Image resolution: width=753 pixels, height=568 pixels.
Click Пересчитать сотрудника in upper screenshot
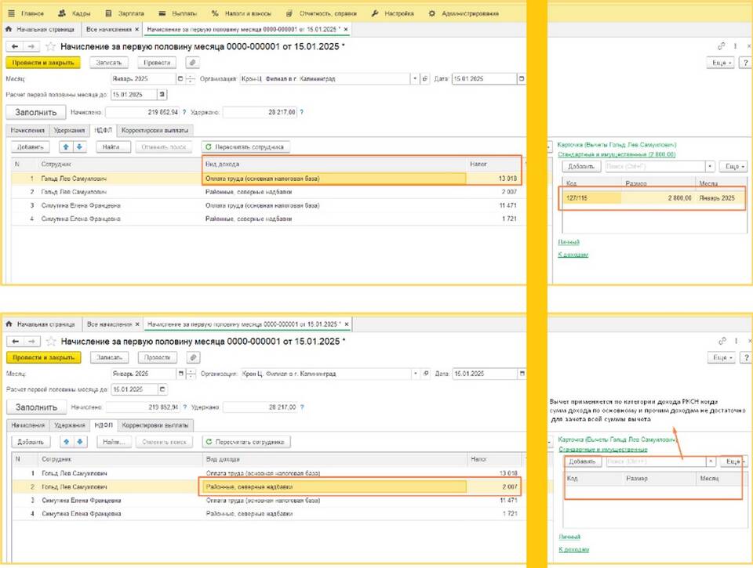click(x=246, y=147)
